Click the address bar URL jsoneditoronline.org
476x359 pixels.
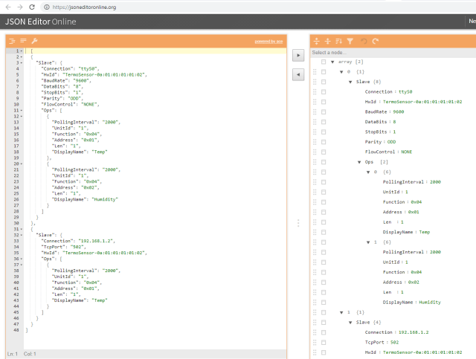click(x=84, y=7)
